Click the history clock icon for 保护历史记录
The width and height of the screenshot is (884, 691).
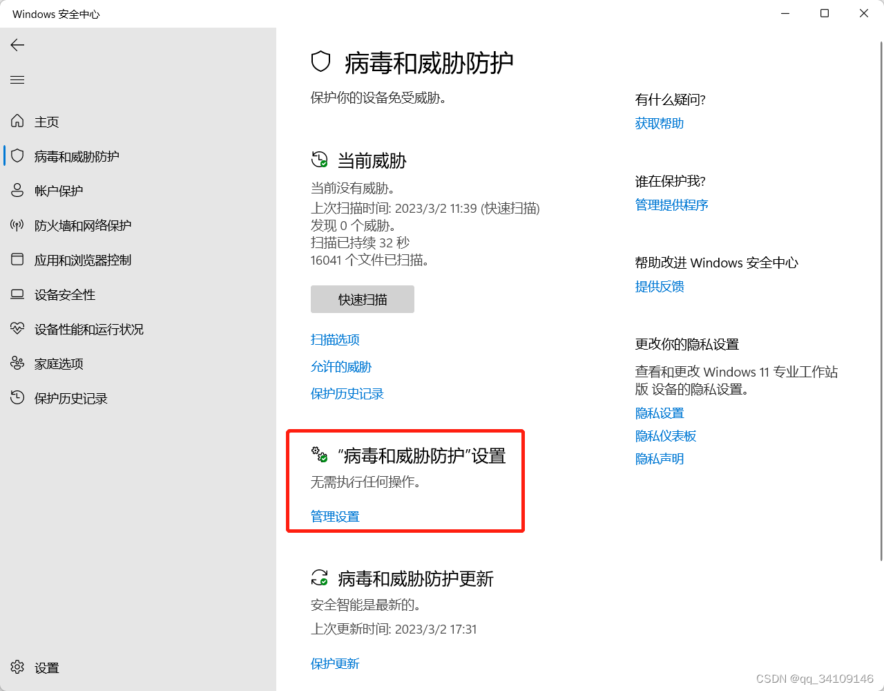pyautogui.click(x=17, y=398)
